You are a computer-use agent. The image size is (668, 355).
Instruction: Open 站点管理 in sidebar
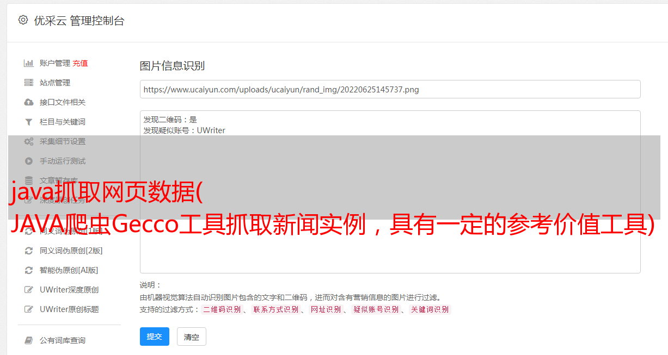[55, 83]
